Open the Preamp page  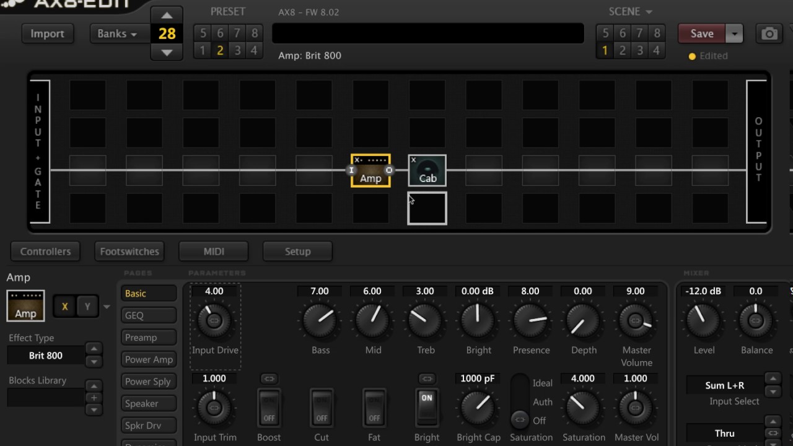click(149, 338)
